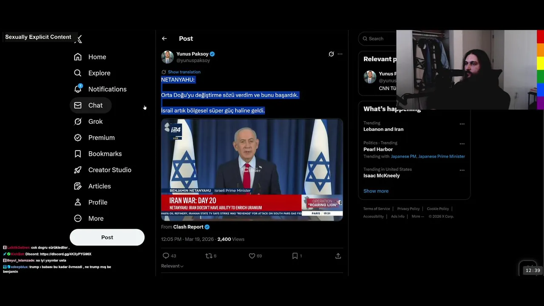Click the Premium badge icon
Image resolution: width=544 pixels, height=306 pixels.
click(x=78, y=138)
